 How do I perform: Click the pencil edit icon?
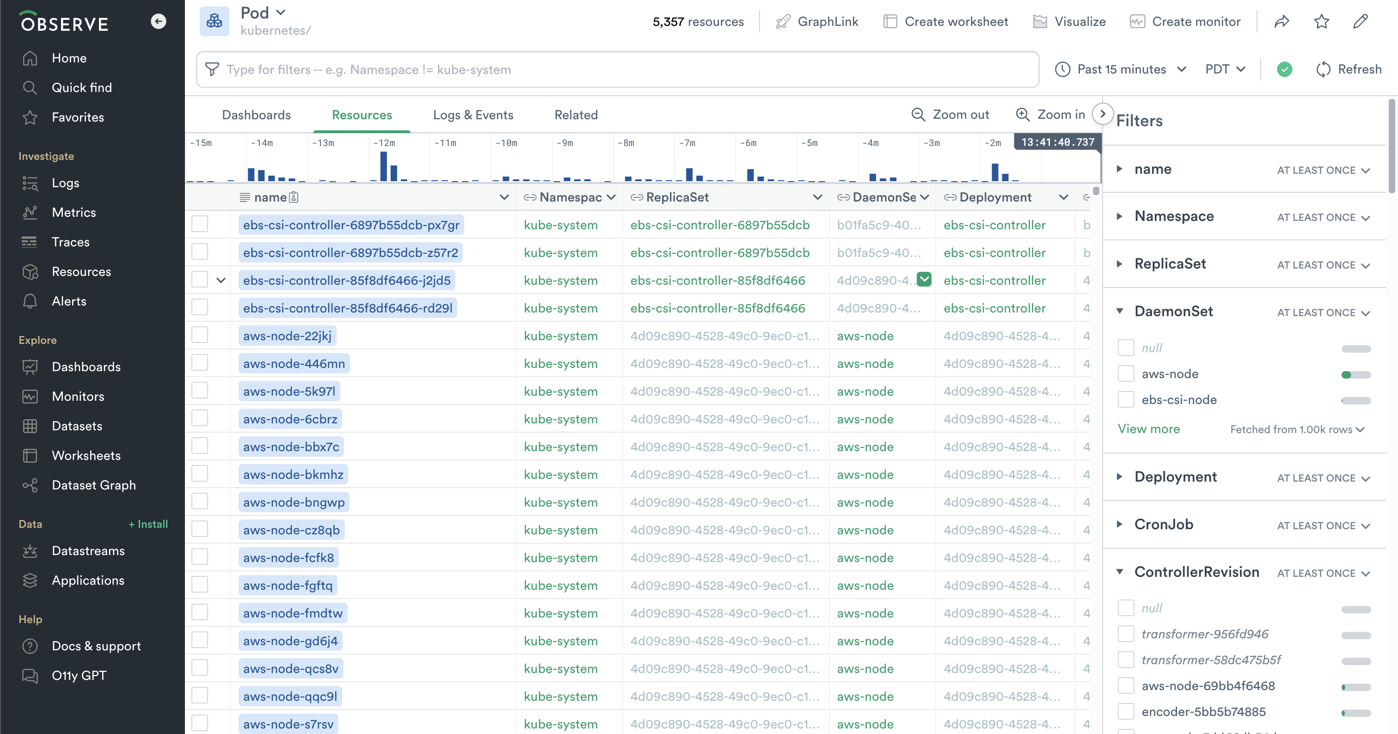tap(1361, 22)
